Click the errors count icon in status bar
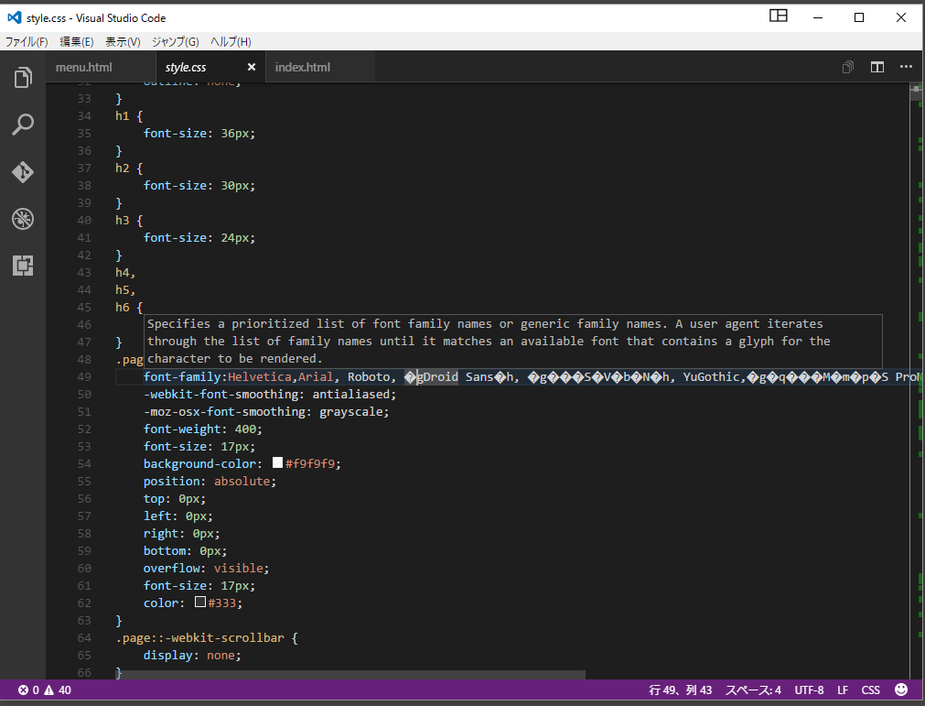This screenshot has height=706, width=925. [x=23, y=690]
